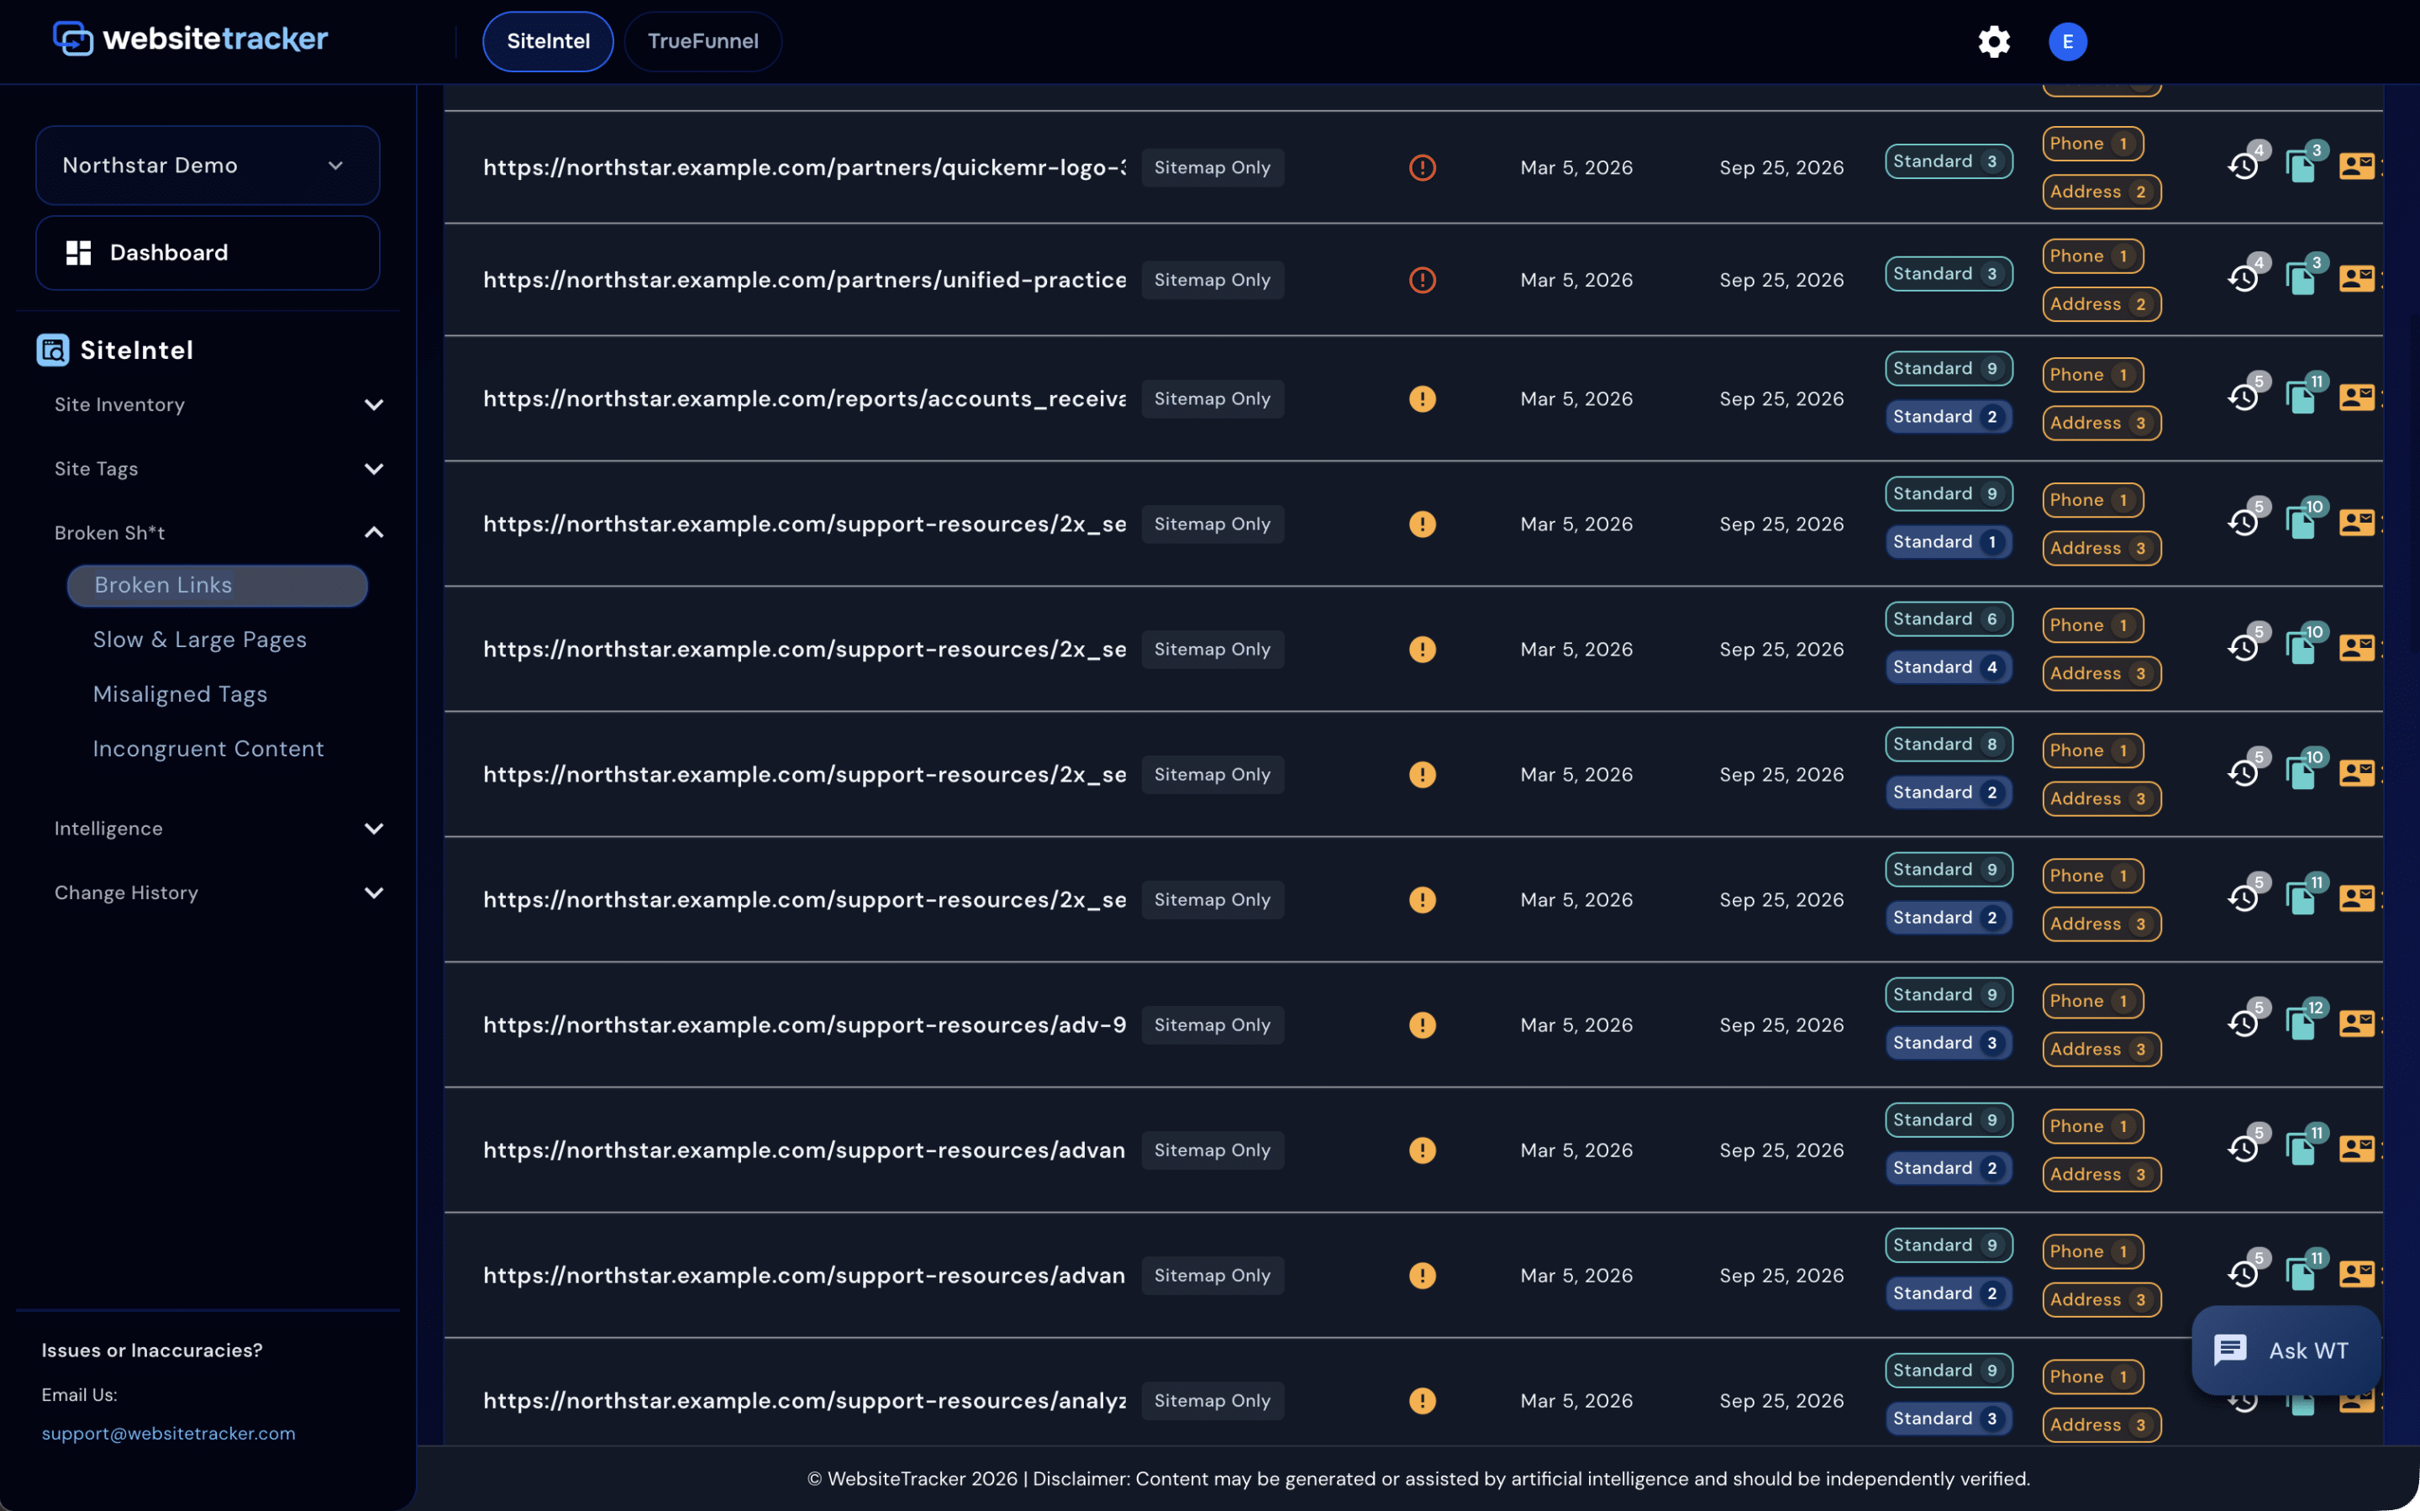This screenshot has width=2420, height=1511.
Task: Open the Ask WT chat button
Action: click(2285, 1350)
